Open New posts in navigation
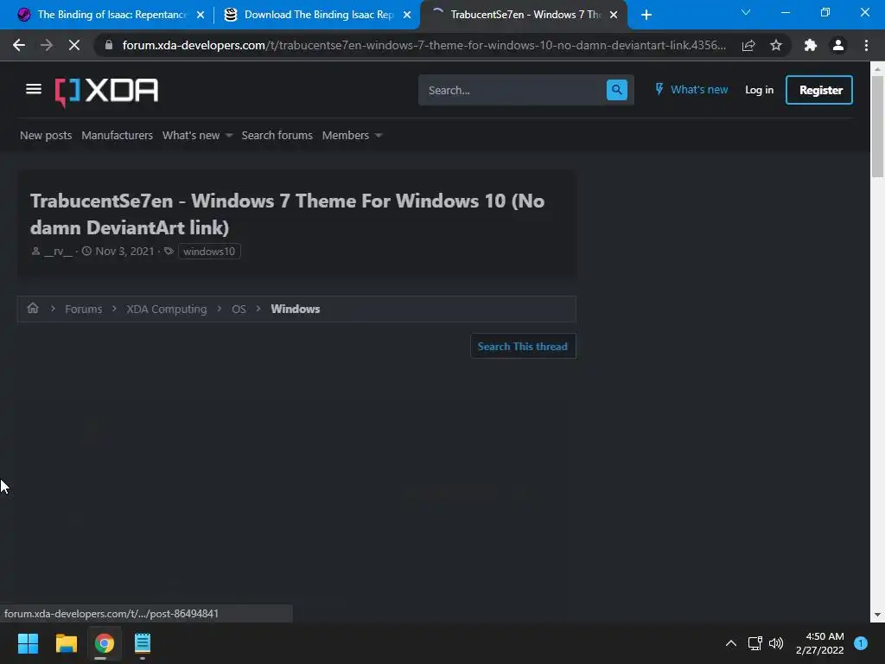Image resolution: width=885 pixels, height=664 pixels. [46, 136]
